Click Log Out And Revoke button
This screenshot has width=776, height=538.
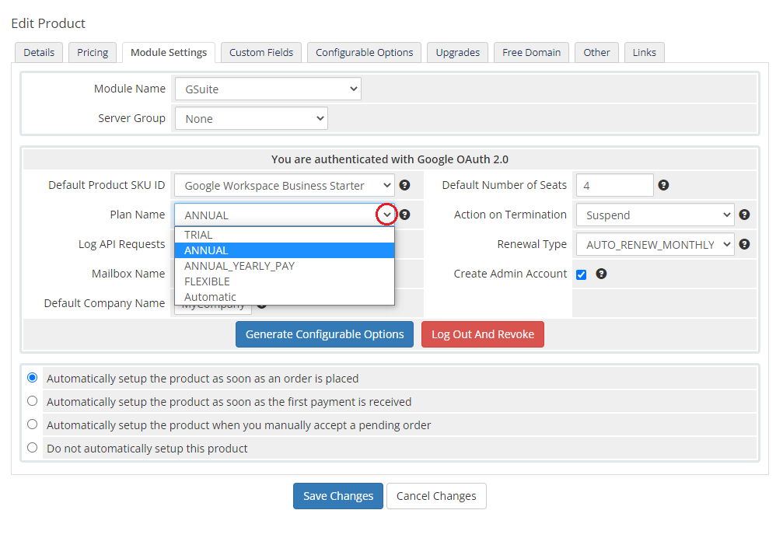(483, 334)
